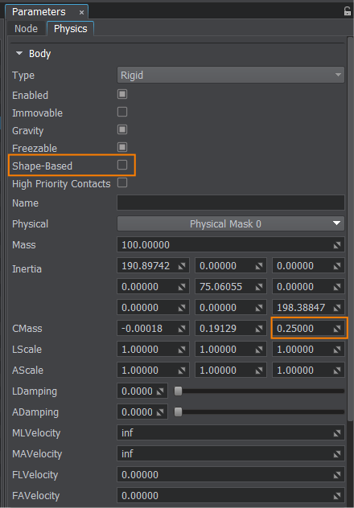Click the Name input field
354x508 pixels.
point(230,203)
